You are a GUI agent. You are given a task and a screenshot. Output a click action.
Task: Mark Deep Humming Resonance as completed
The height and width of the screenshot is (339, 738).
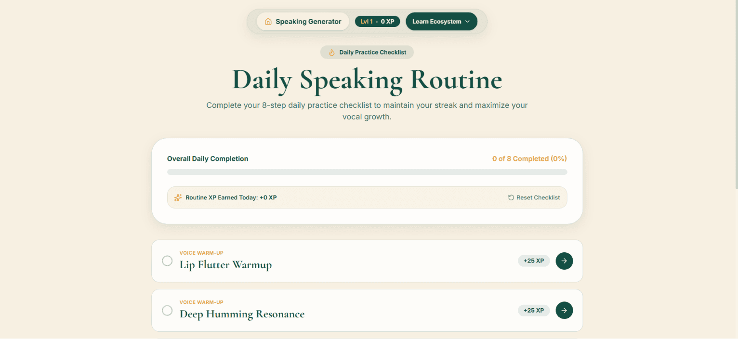point(167,310)
